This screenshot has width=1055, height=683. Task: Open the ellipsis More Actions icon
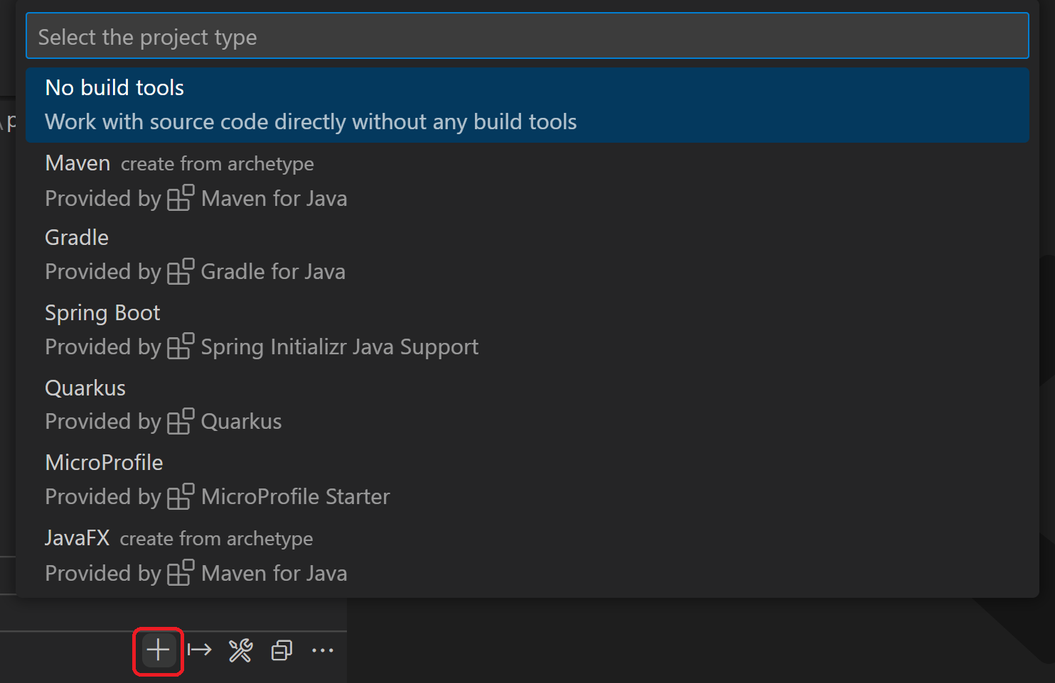click(323, 650)
